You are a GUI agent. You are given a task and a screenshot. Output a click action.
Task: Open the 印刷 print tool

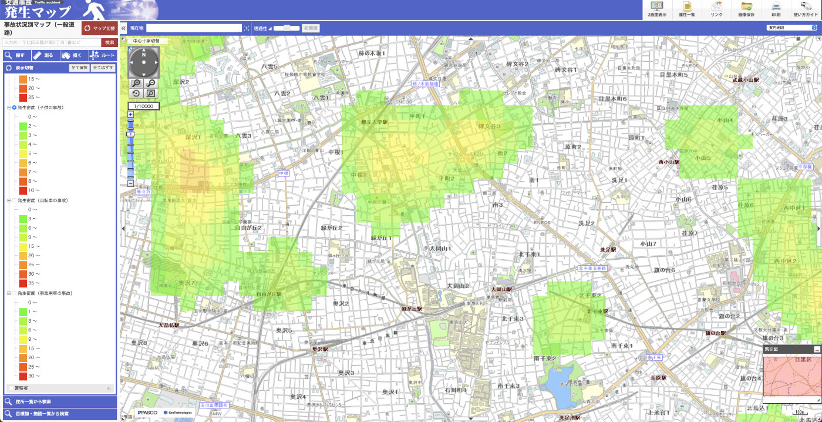coord(776,9)
